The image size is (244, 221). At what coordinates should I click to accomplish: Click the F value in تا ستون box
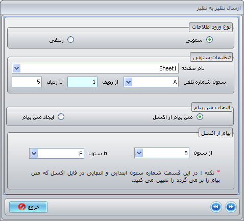point(81,154)
